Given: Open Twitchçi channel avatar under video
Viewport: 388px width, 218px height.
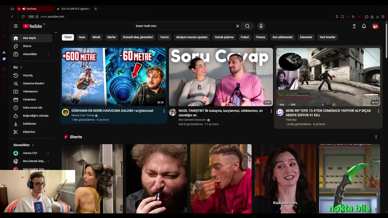Looking at the screenshot, I should [x=280, y=112].
